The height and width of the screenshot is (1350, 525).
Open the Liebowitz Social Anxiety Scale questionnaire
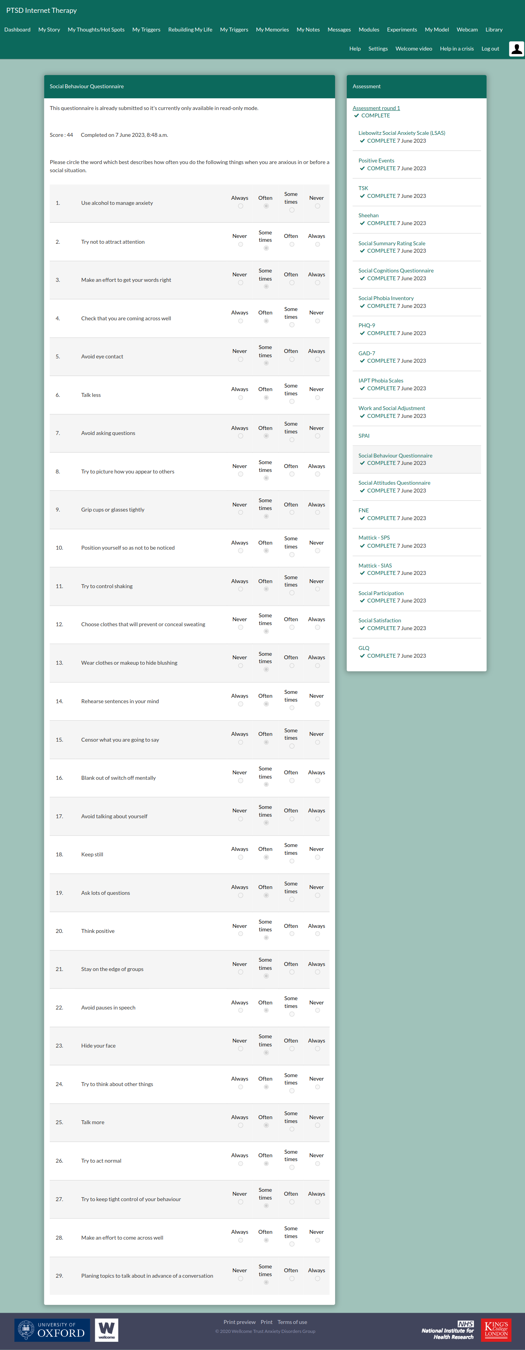(402, 133)
